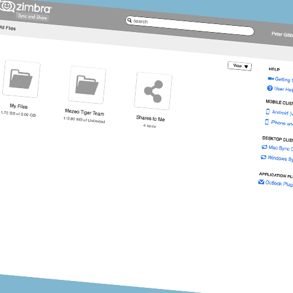
Task: Click the Windows Sync refresh arrows icon
Action: pos(263,157)
